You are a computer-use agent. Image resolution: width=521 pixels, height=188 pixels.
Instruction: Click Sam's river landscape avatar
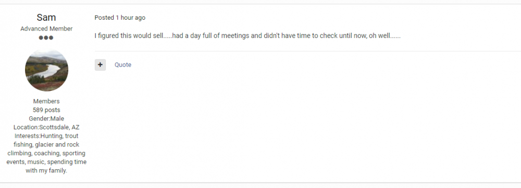tap(46, 70)
